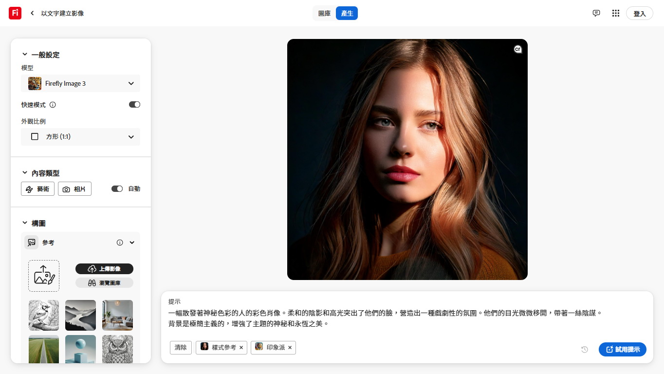Select the grayscale river landscape thumbnail
This screenshot has width=664, height=374.
pyautogui.click(x=80, y=315)
